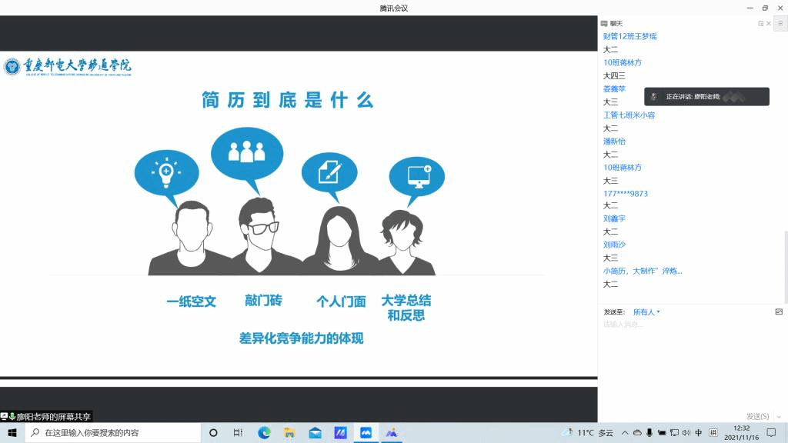Open the volume control in system tray

click(686, 433)
